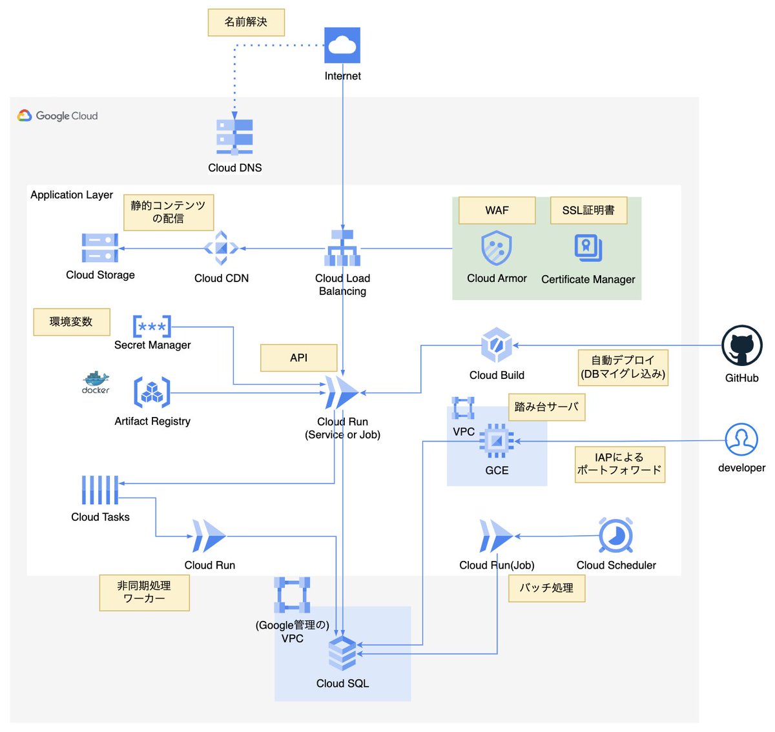Image resolution: width=775 pixels, height=732 pixels.
Task: Click the Cloud Load Balancing text
Action: (343, 285)
